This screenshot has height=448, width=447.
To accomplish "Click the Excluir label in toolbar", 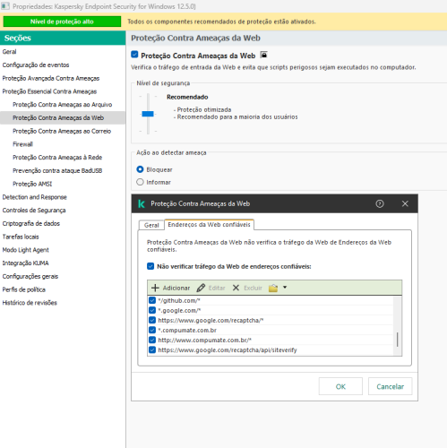I will pyautogui.click(x=253, y=288).
